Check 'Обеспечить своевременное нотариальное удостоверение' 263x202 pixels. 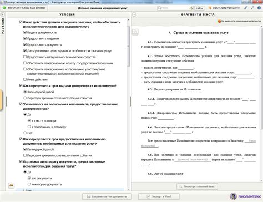[25, 69]
